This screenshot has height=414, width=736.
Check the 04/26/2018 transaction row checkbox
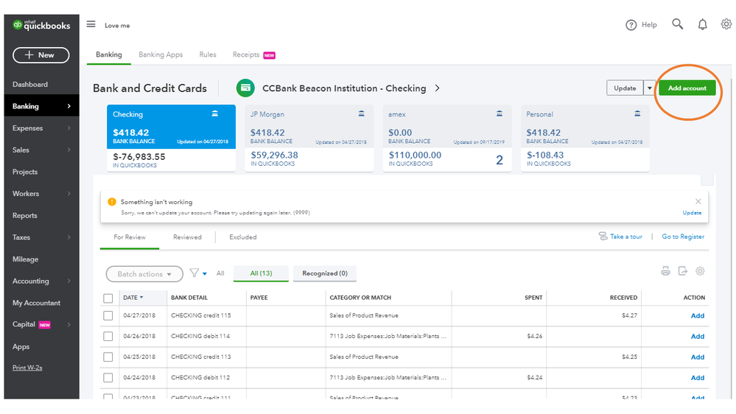[x=108, y=337]
